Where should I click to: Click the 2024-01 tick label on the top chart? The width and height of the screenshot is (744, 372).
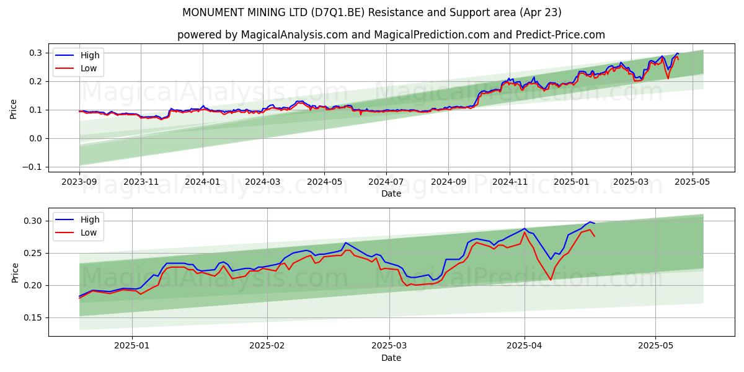pos(202,183)
